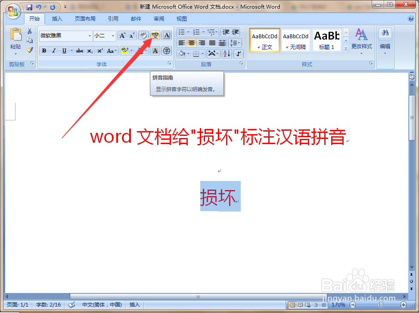Screen dimensions: 419x313
Task: Toggle subscript formatting
Action: [90, 51]
